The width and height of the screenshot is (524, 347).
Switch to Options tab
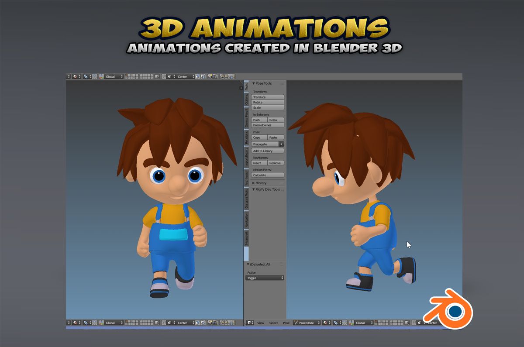pyautogui.click(x=246, y=100)
